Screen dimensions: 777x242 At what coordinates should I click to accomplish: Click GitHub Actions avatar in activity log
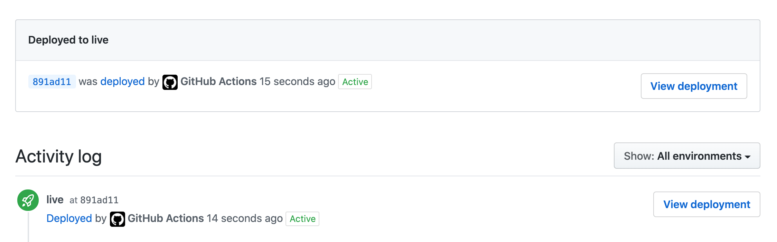118,219
